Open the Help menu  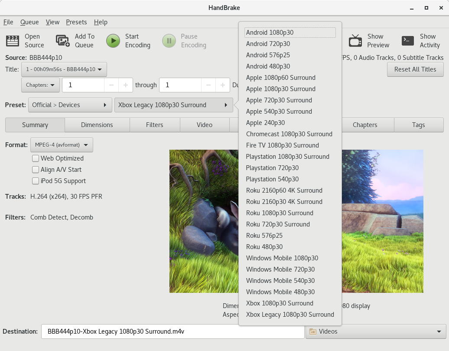click(101, 22)
